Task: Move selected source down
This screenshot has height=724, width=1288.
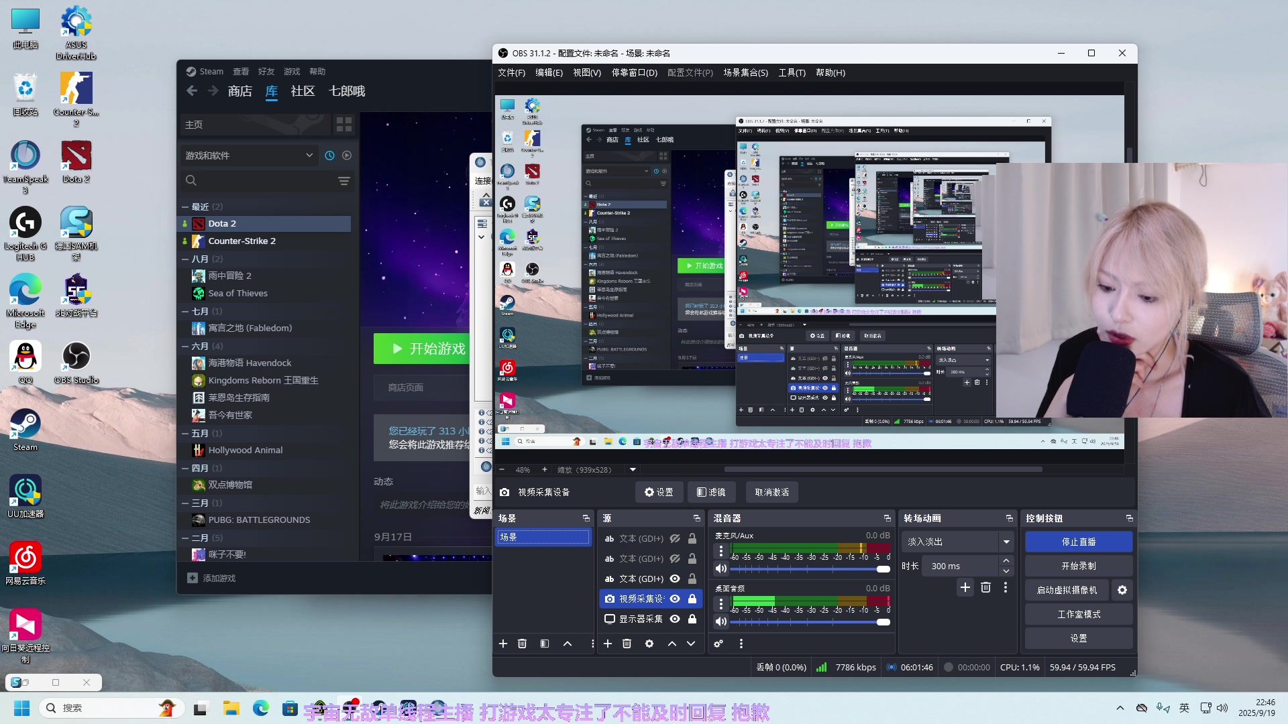Action: 691,644
